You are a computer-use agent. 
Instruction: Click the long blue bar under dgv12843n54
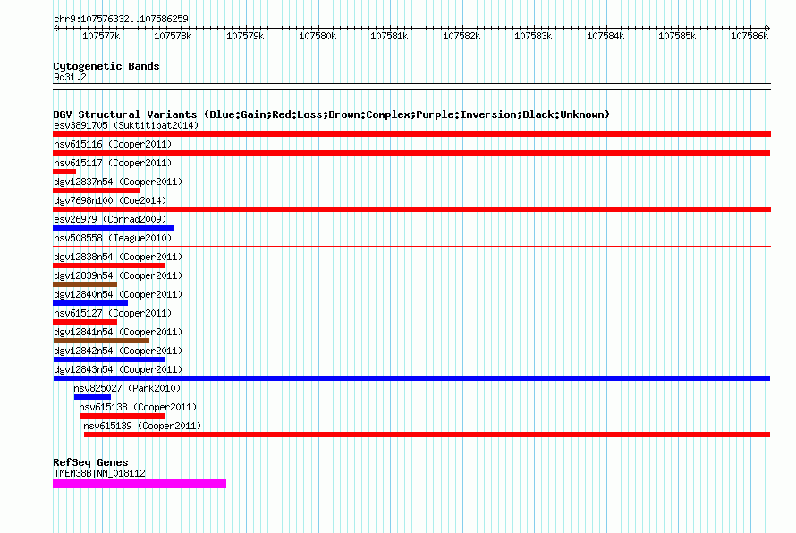411,378
